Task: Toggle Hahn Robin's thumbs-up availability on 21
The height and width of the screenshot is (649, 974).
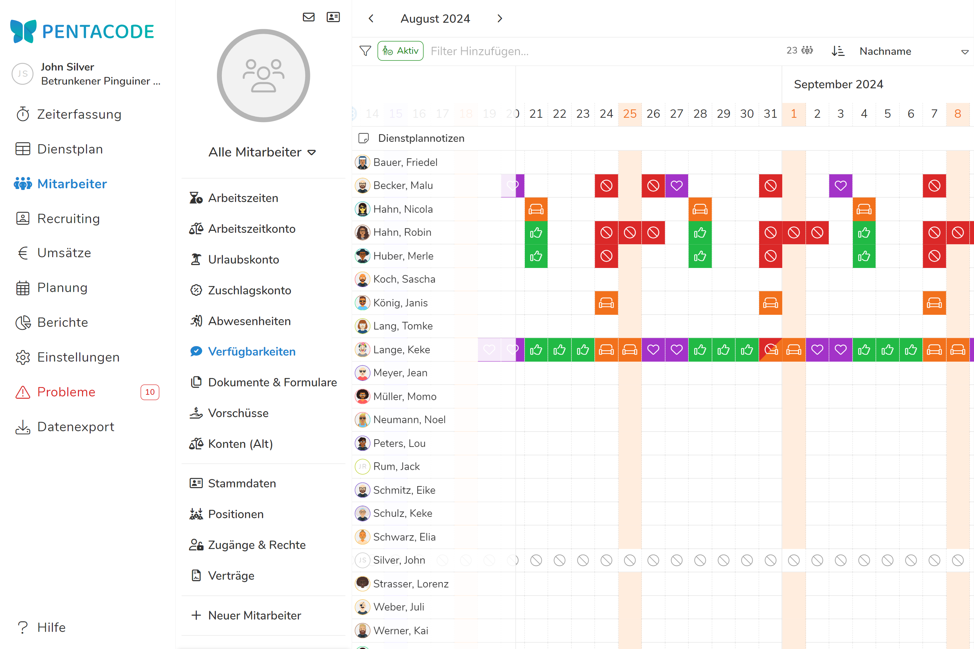Action: [536, 233]
